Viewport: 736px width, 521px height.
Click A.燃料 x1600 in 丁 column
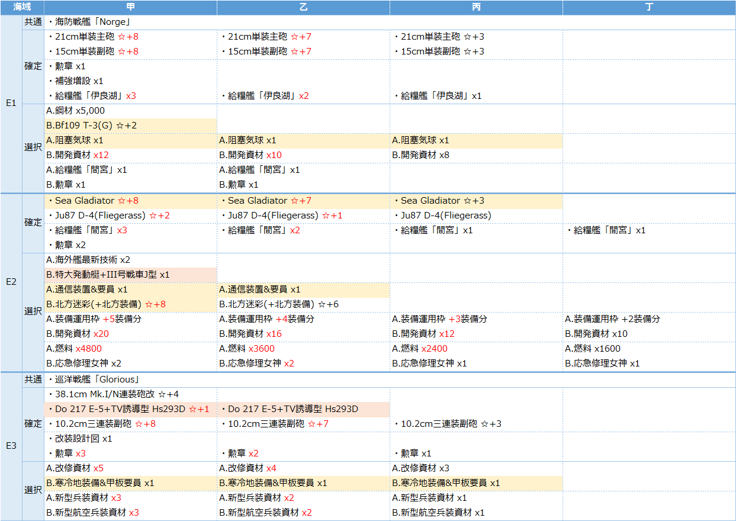[593, 349]
